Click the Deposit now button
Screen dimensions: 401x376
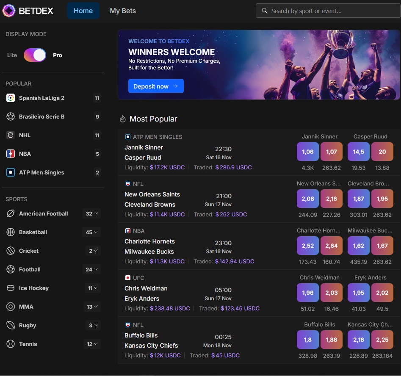156,86
